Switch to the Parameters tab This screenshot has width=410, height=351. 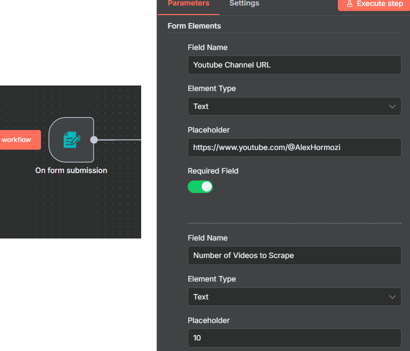[x=188, y=3]
